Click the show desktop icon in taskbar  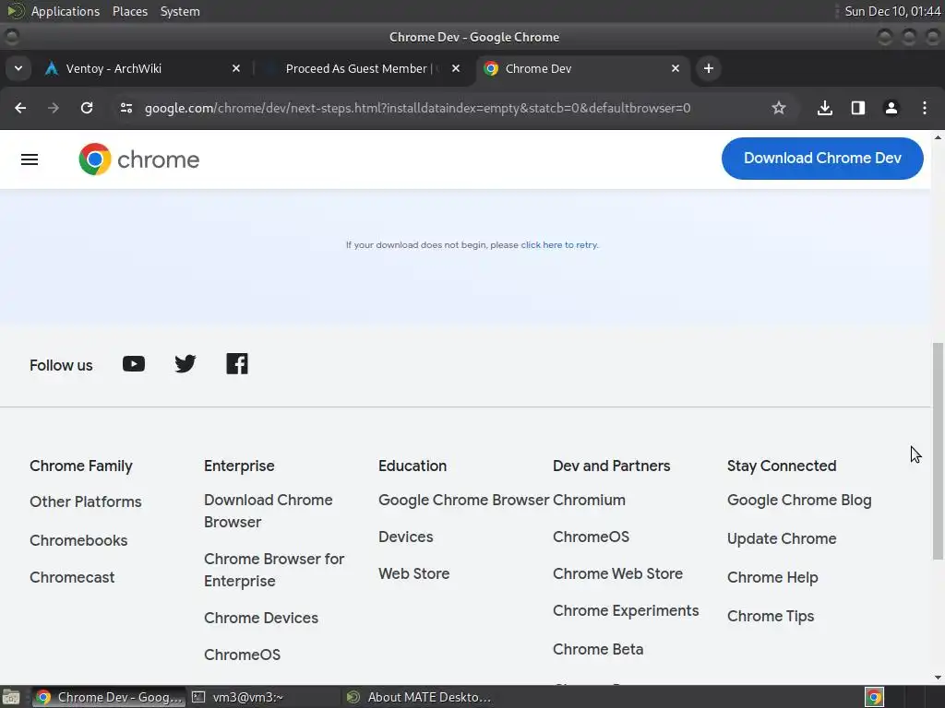pos(11,697)
